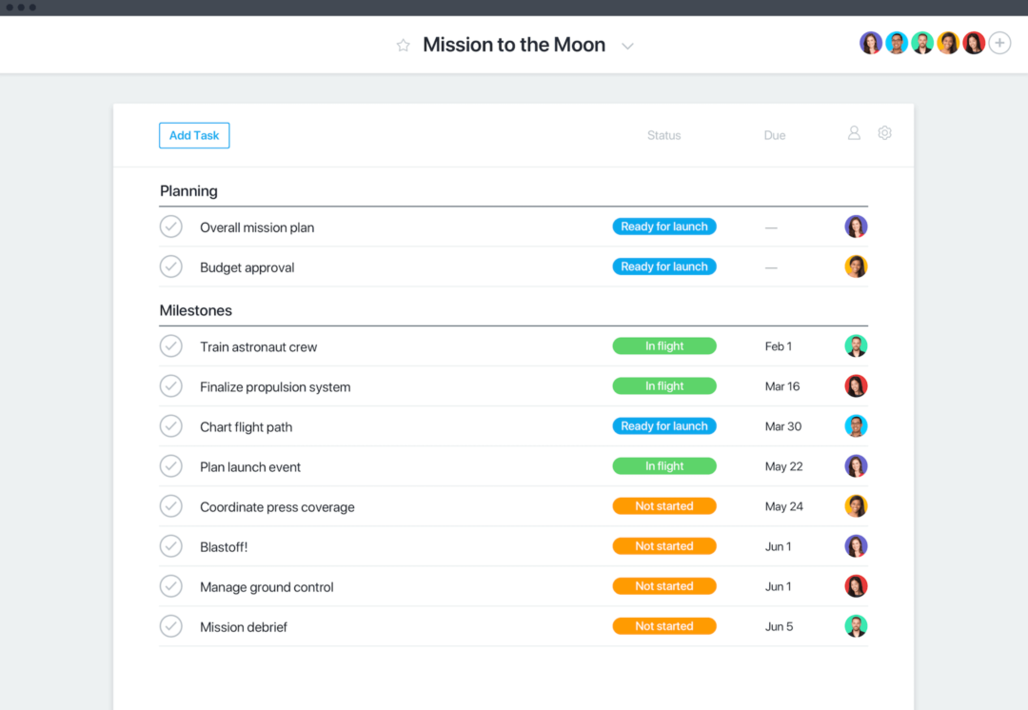Screen dimensions: 1028x710
Task: Click the Due column header
Action: (775, 134)
